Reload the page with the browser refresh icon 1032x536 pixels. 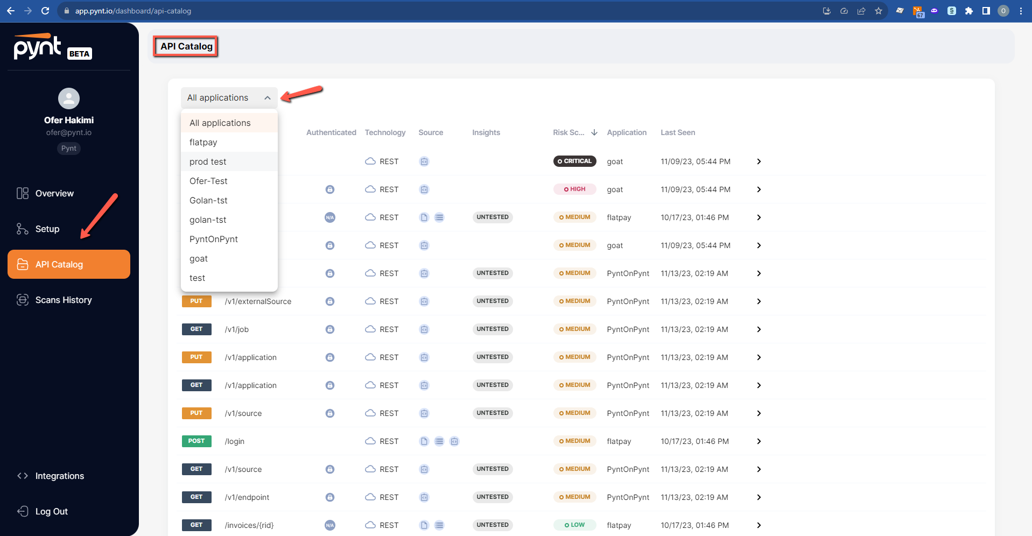45,11
